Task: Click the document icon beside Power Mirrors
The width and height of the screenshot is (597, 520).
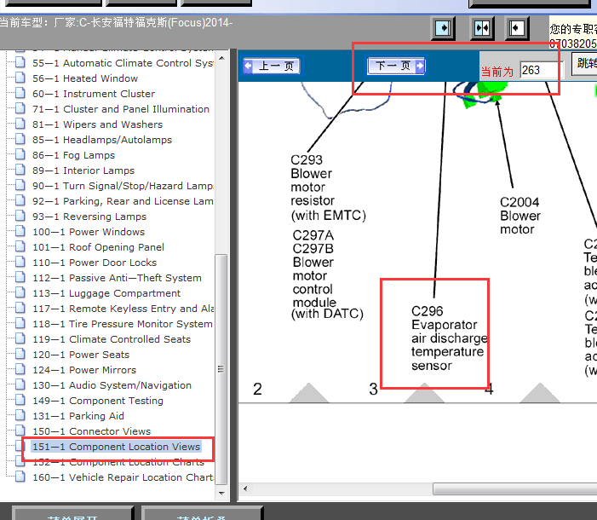Action: point(20,368)
